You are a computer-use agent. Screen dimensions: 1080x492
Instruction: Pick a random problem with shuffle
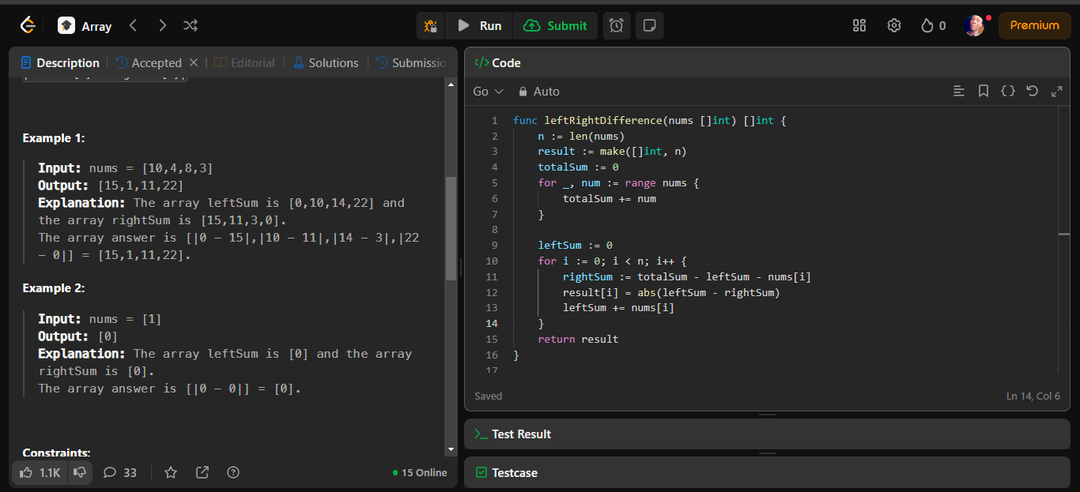point(191,26)
